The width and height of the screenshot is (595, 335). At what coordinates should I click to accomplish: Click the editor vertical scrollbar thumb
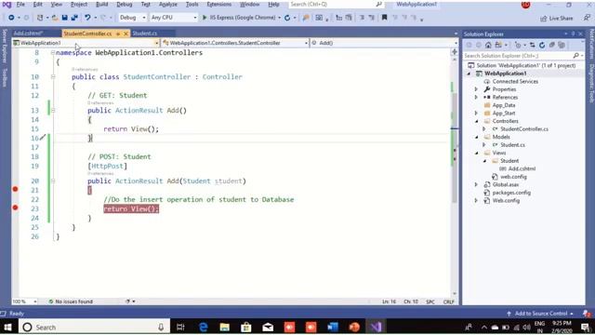pos(455,148)
